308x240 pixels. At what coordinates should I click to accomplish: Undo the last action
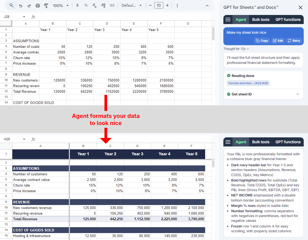click(x=21, y=5)
